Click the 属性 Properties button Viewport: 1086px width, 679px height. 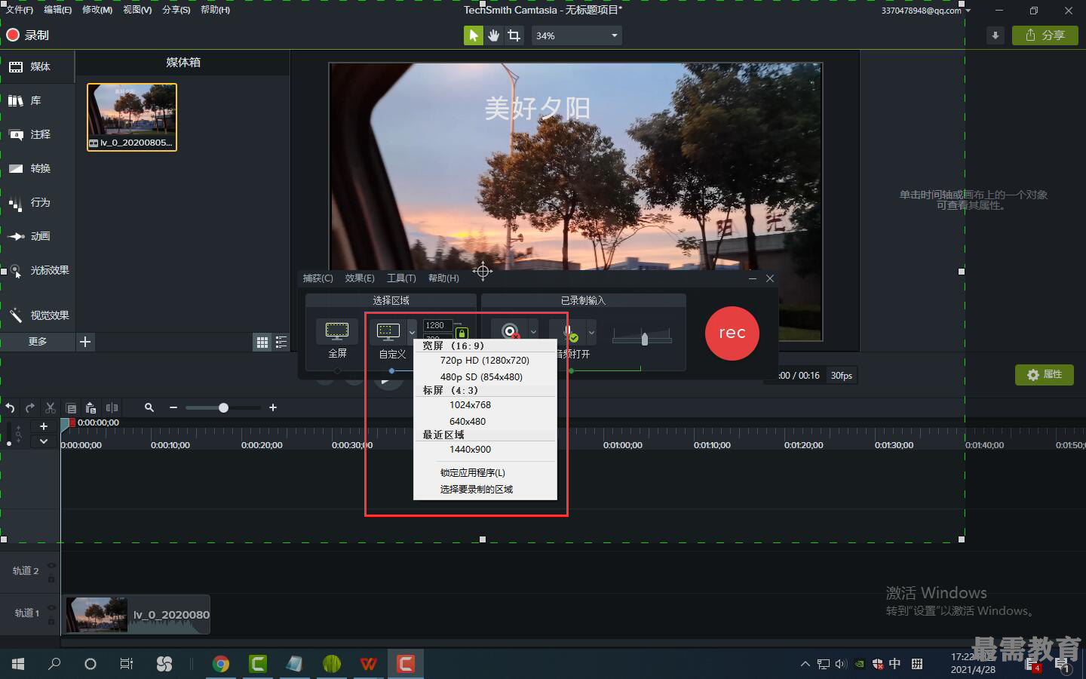(x=1045, y=375)
